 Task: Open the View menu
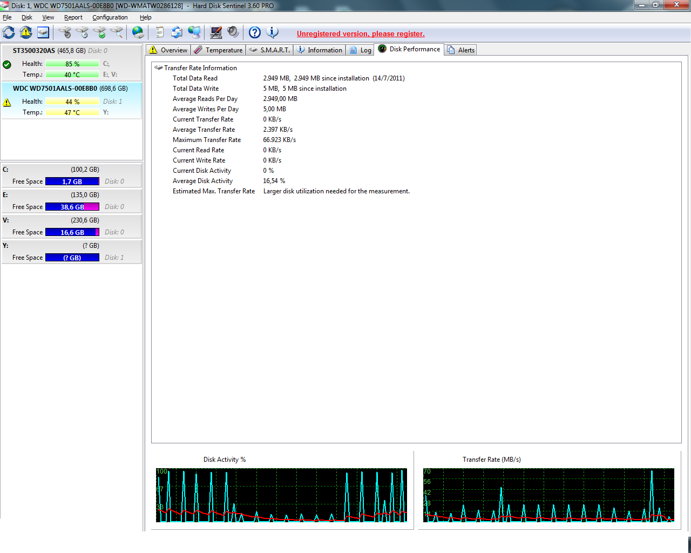pyautogui.click(x=48, y=17)
